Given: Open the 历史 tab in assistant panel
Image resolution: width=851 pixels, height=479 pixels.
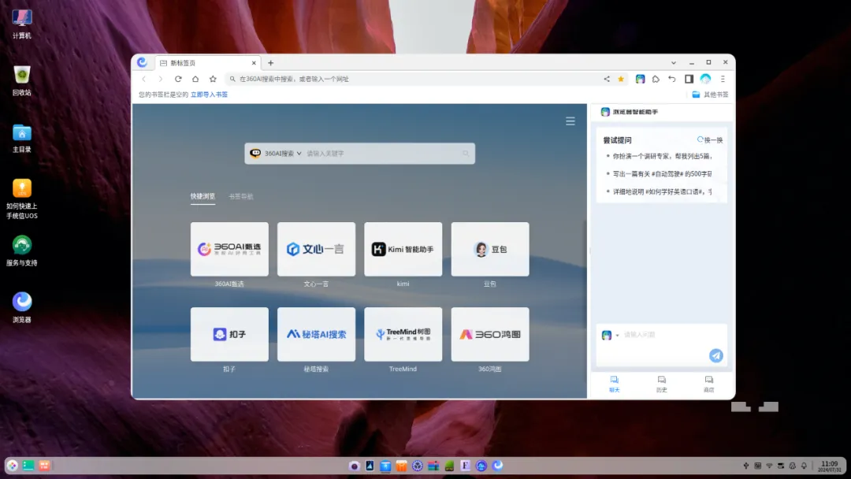Looking at the screenshot, I should (661, 384).
